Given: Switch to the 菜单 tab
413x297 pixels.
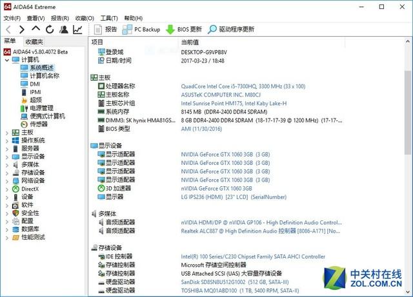Looking at the screenshot, I should tap(10, 41).
